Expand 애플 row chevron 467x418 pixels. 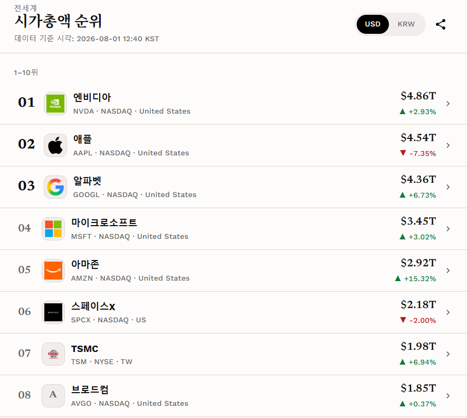(x=448, y=145)
